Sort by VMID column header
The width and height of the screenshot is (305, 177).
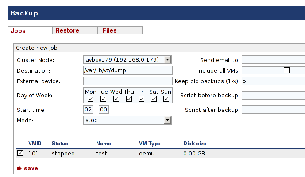click(35, 144)
